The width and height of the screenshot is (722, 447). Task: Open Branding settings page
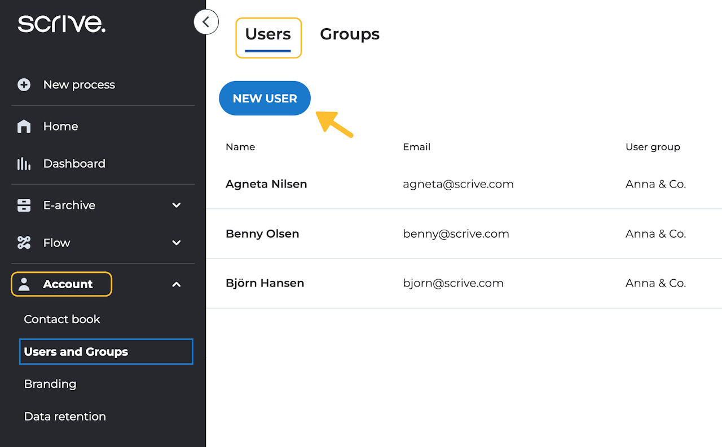[50, 384]
